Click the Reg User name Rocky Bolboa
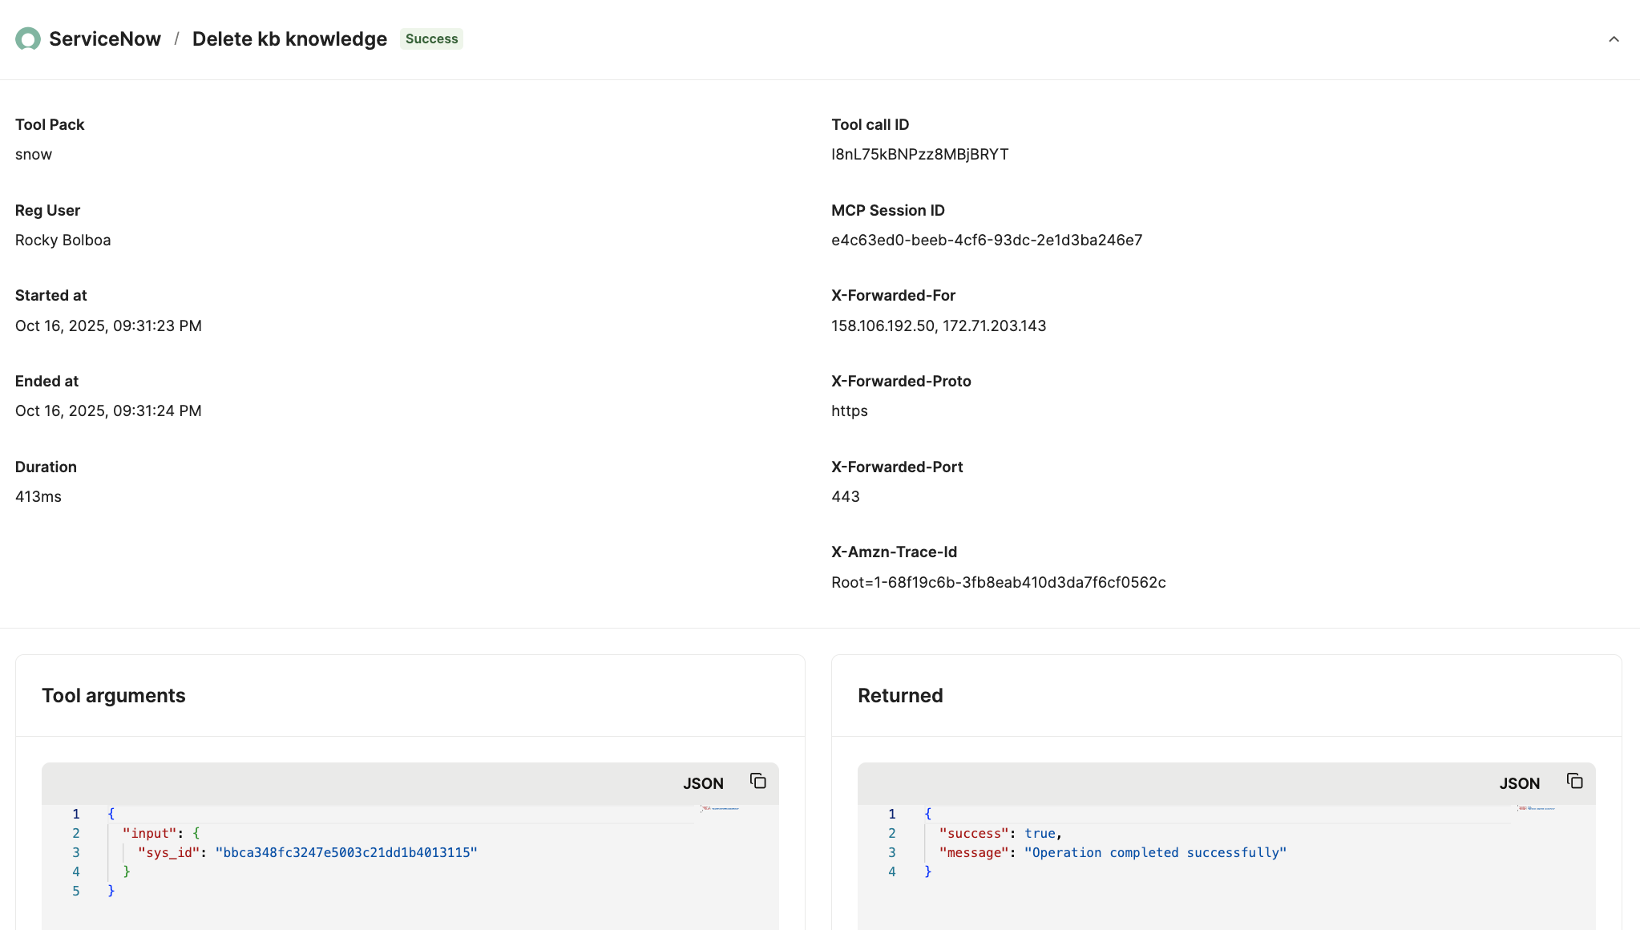Image resolution: width=1640 pixels, height=930 pixels. point(63,240)
